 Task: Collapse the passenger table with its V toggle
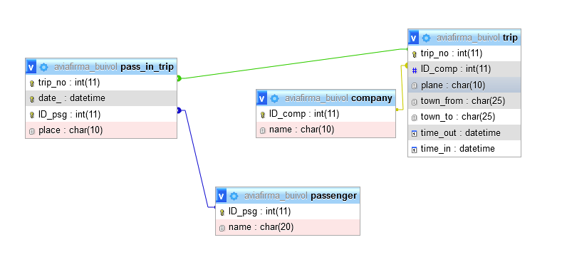[x=222, y=196]
